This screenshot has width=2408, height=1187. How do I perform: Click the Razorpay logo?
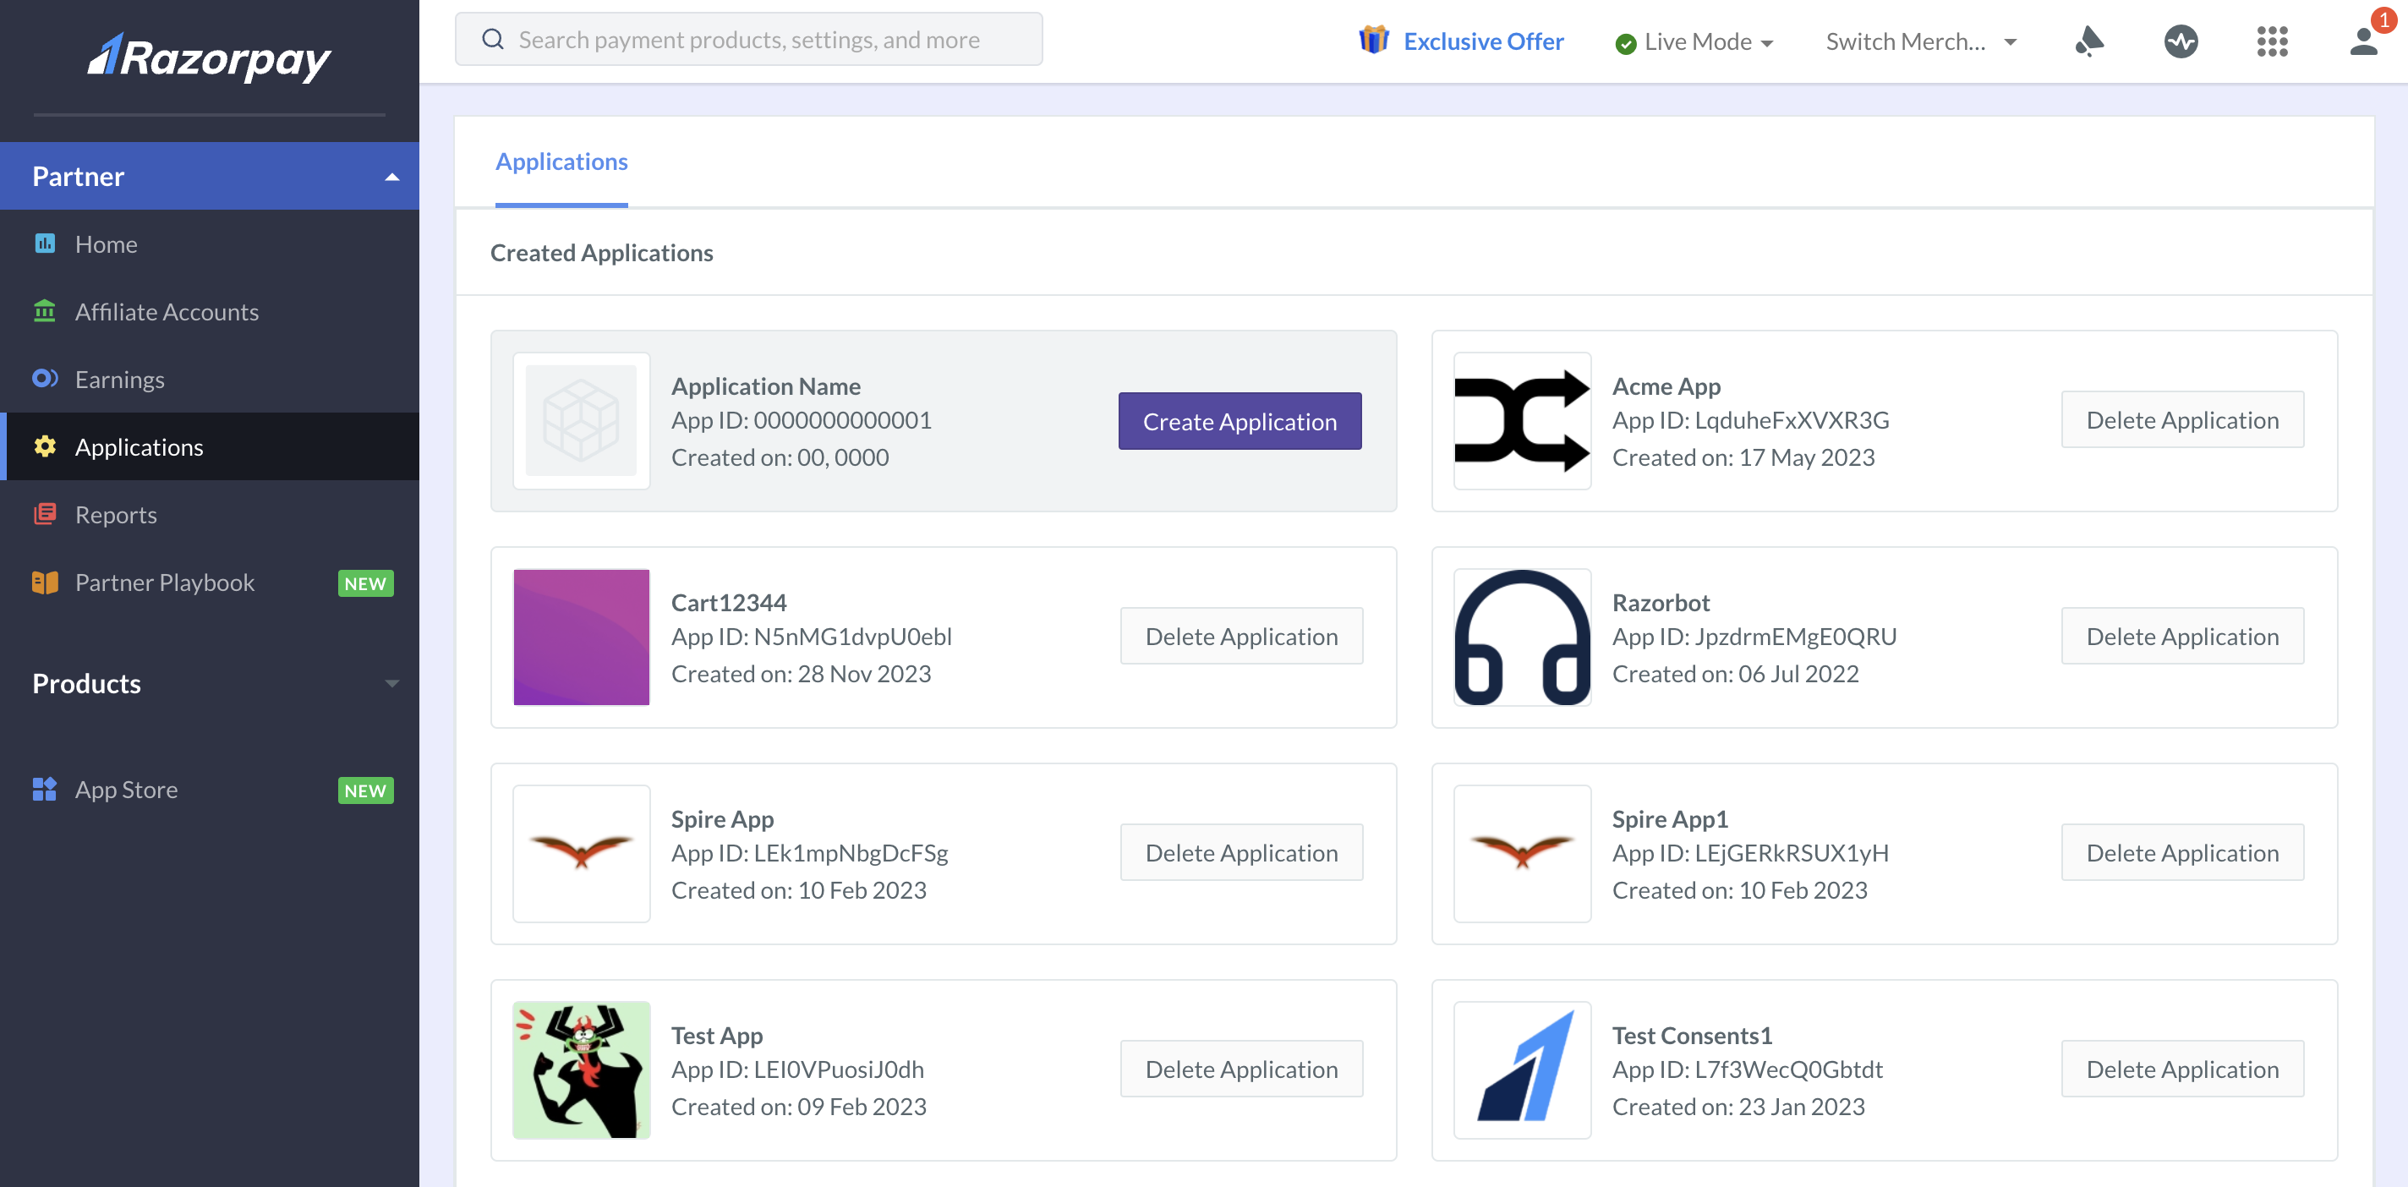point(209,58)
